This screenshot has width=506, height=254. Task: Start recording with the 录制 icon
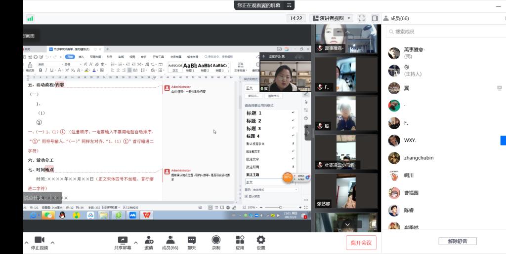click(x=216, y=240)
